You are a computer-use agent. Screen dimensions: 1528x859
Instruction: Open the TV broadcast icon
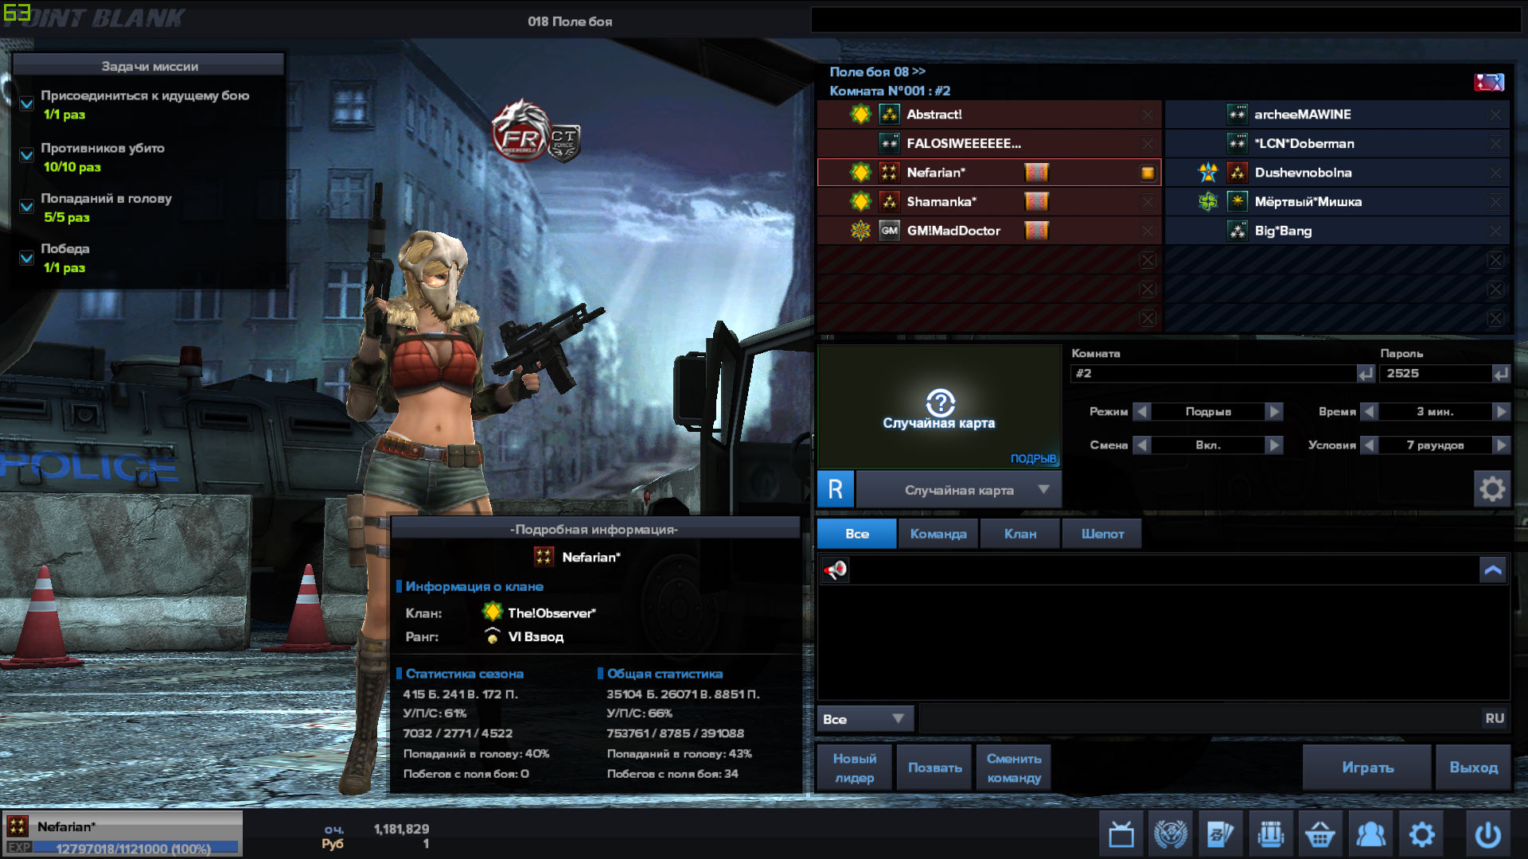[1121, 834]
